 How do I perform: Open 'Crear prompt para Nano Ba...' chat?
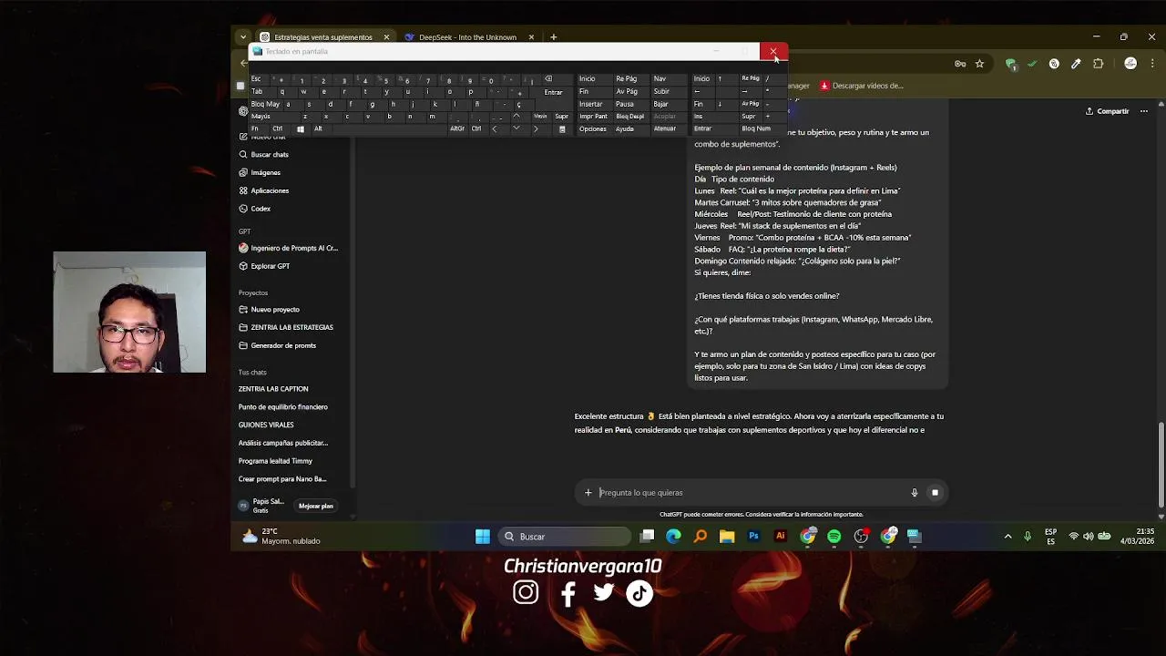pos(281,479)
